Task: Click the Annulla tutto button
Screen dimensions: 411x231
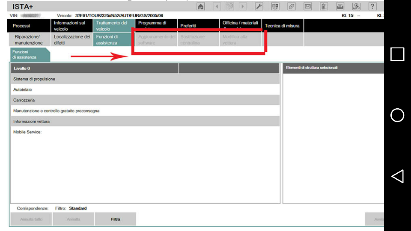Action: [x=31, y=219]
